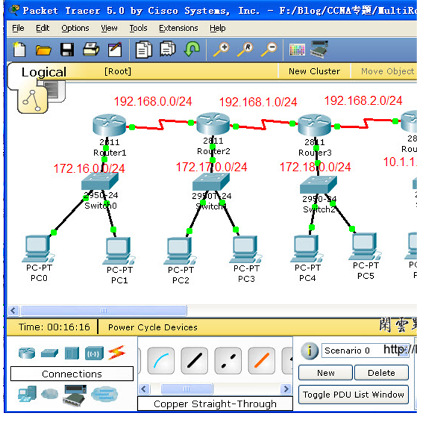Click the workspace horizontal scrollbar thumb
428x421 pixels.
coord(104,311)
